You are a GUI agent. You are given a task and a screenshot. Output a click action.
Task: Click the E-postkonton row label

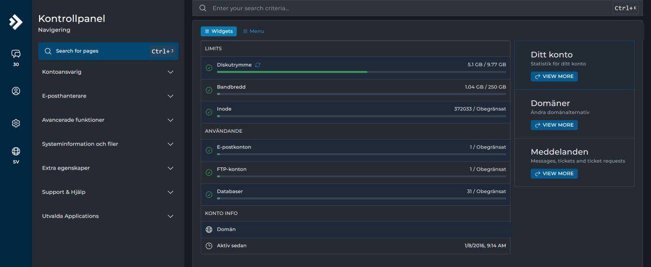click(234, 147)
